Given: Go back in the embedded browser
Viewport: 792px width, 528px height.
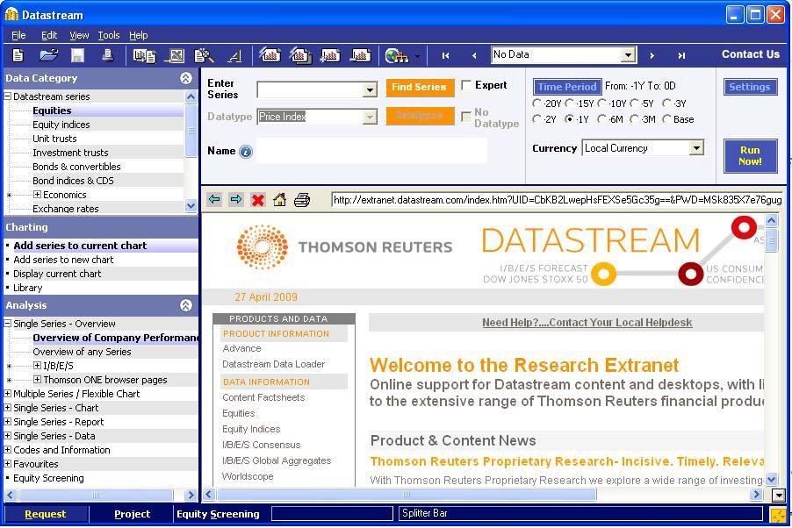Looking at the screenshot, I should coord(214,200).
